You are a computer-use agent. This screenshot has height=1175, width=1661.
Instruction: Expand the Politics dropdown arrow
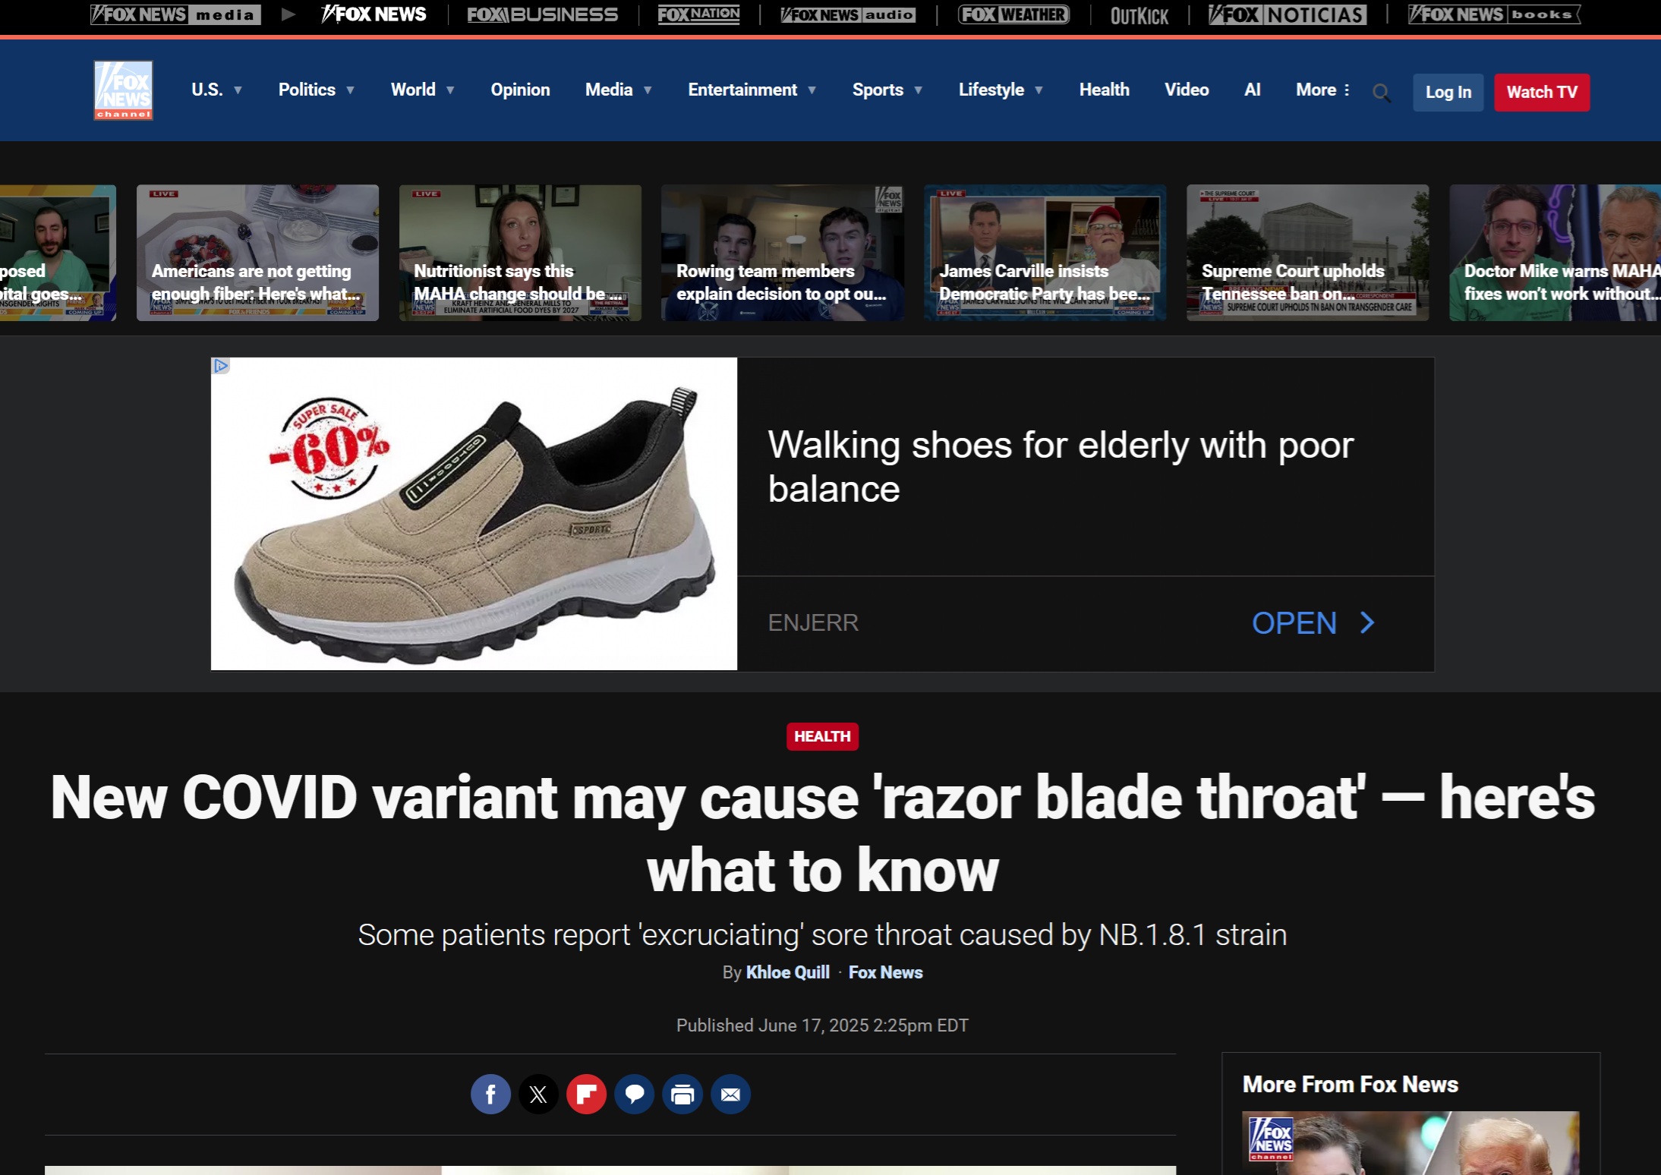coord(350,90)
